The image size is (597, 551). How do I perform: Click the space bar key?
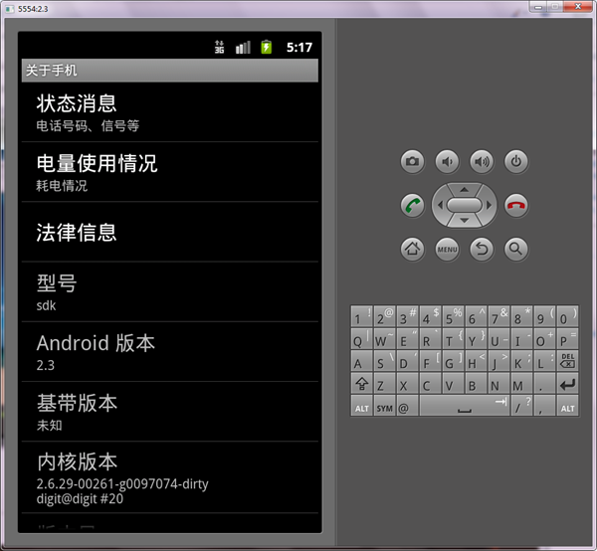tap(465, 406)
